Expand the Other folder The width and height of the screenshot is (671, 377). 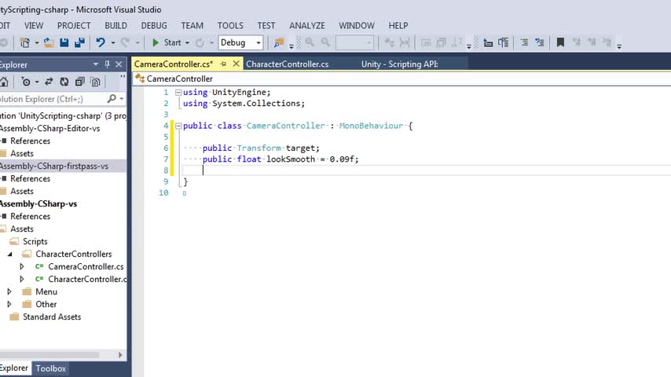(x=9, y=304)
